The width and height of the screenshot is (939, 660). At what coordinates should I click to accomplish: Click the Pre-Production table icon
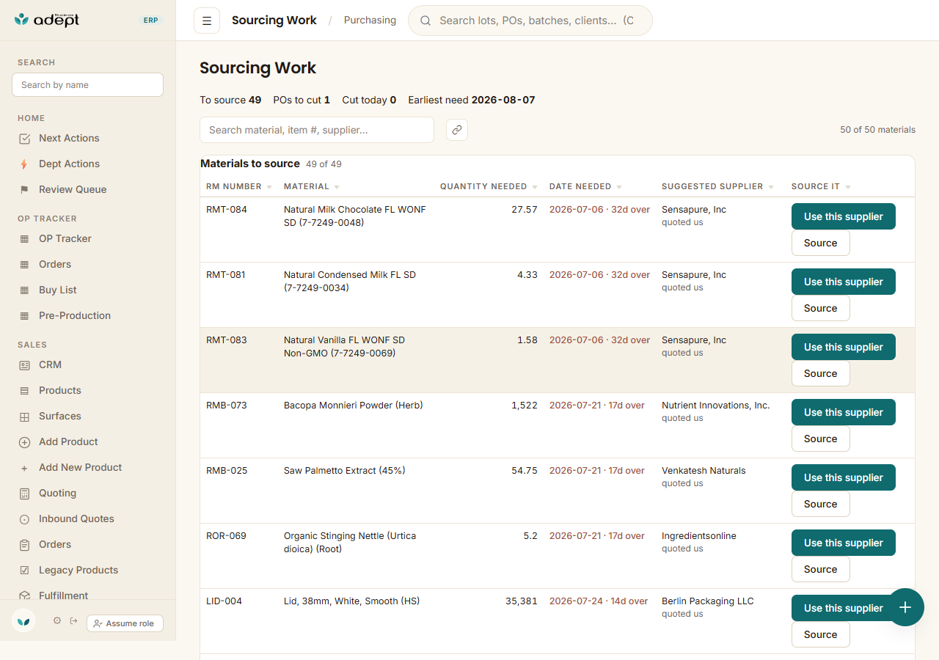[x=24, y=316]
